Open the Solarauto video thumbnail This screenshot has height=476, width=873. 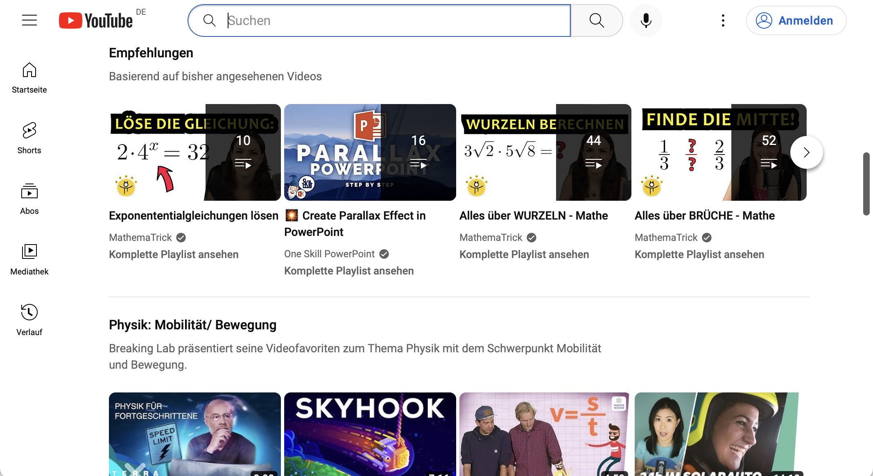coord(721,434)
